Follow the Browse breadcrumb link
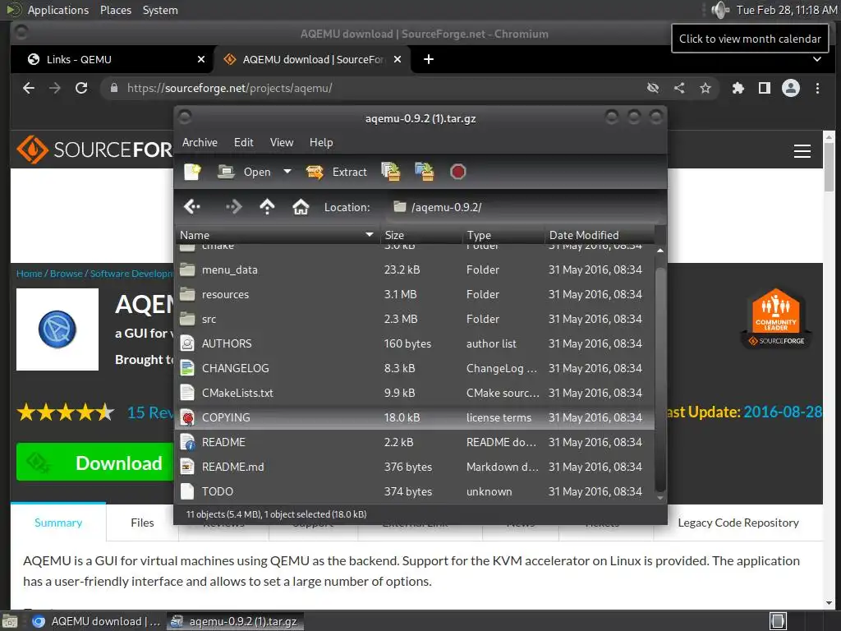 click(66, 274)
